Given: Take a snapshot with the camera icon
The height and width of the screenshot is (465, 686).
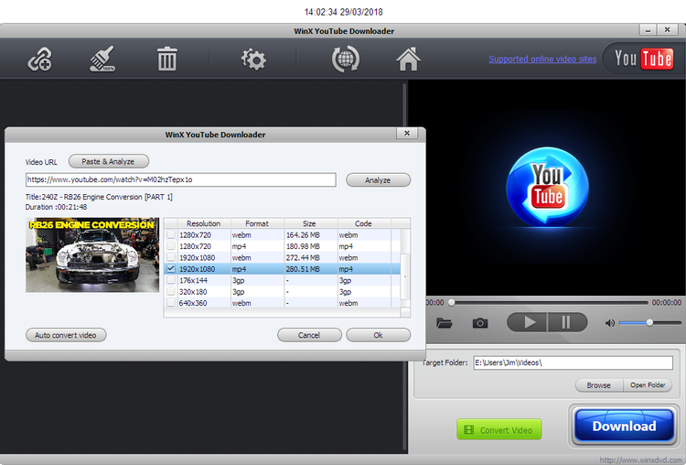Looking at the screenshot, I should 480,323.
